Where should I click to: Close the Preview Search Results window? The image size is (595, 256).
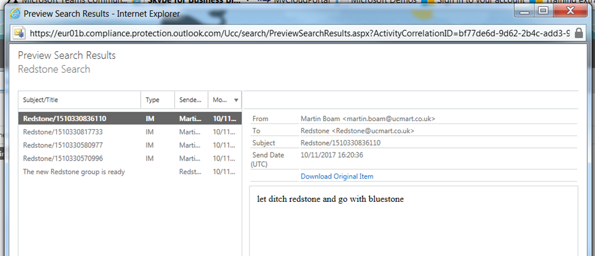(569, 11)
